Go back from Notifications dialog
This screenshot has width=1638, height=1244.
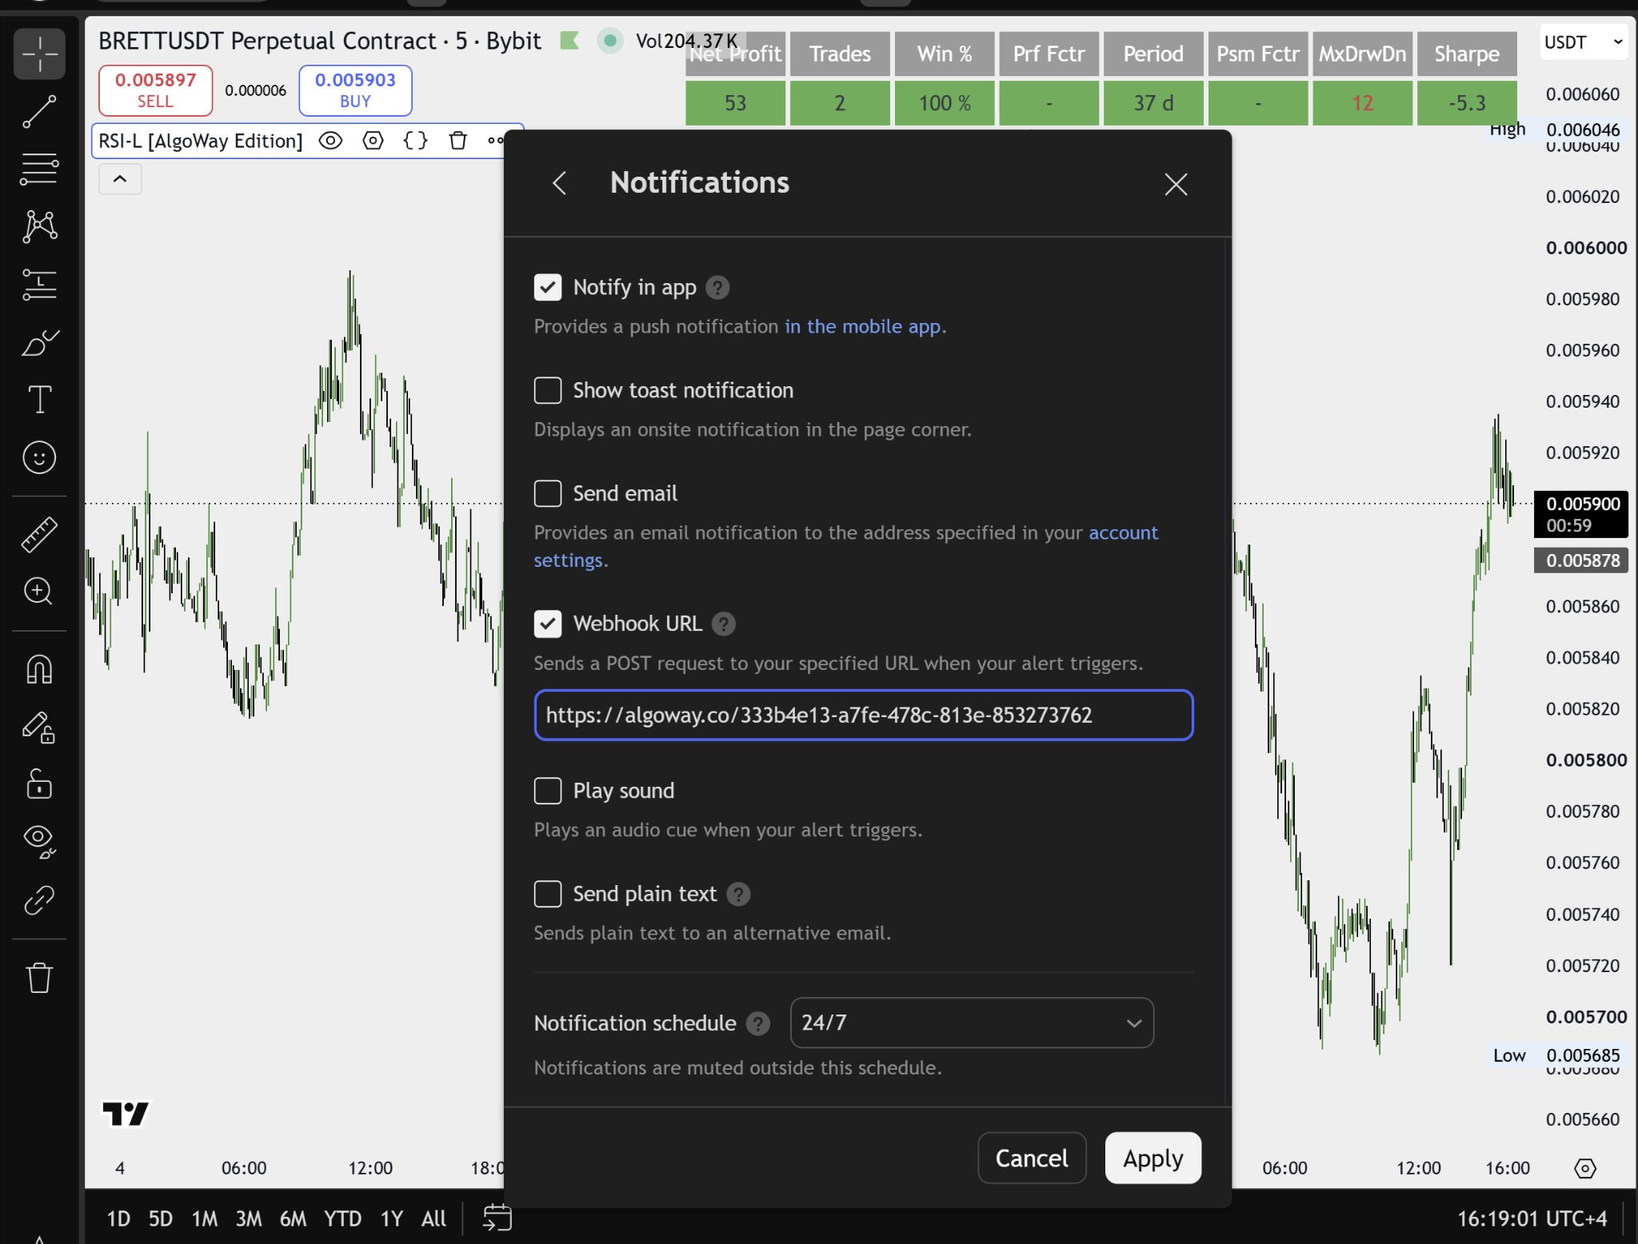coord(559,183)
